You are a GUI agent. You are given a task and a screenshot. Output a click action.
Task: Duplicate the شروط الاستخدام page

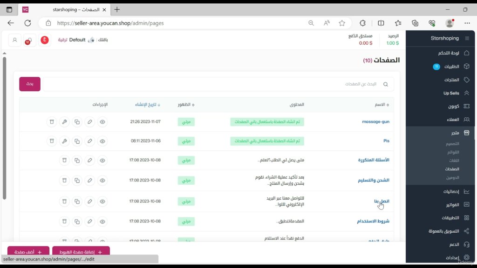[x=77, y=221]
